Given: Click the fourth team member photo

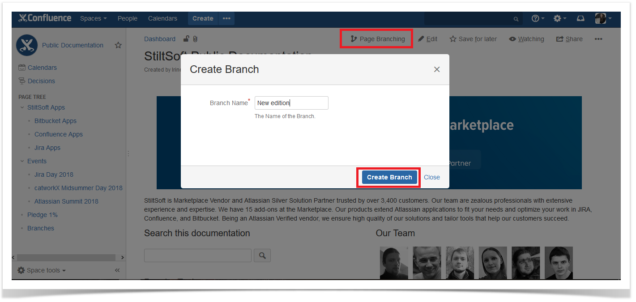Looking at the screenshot, I should pos(493,263).
